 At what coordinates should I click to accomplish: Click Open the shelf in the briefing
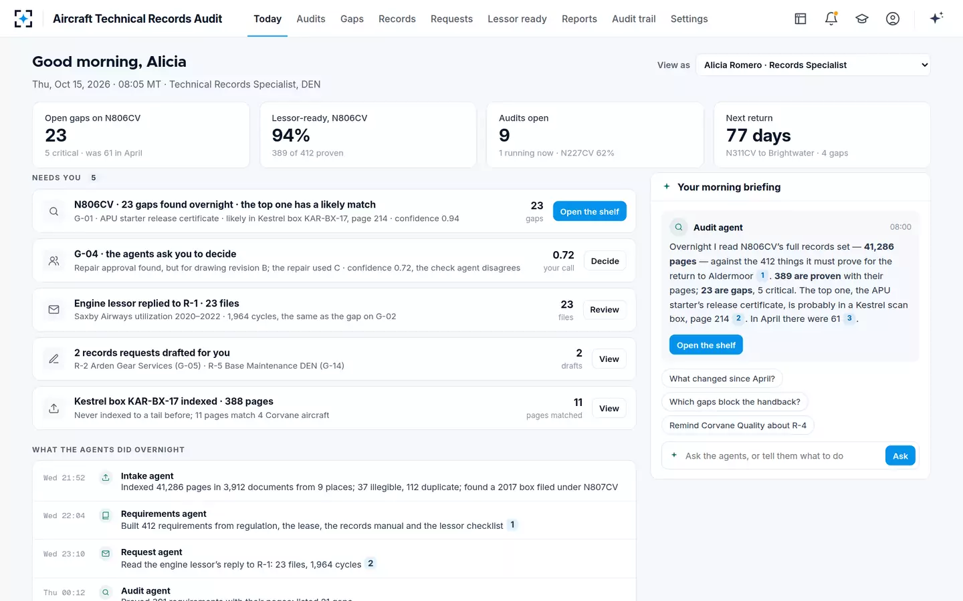pyautogui.click(x=706, y=345)
